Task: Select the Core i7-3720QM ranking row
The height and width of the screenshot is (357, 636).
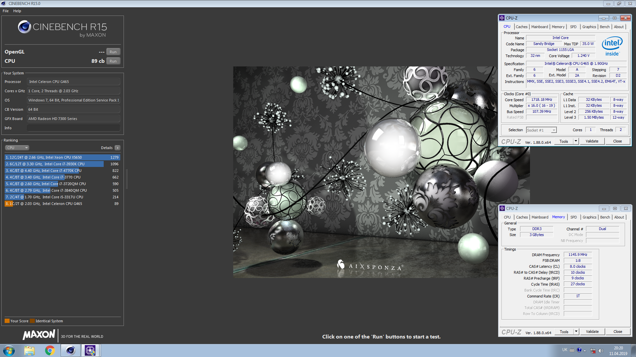Action: point(62,184)
